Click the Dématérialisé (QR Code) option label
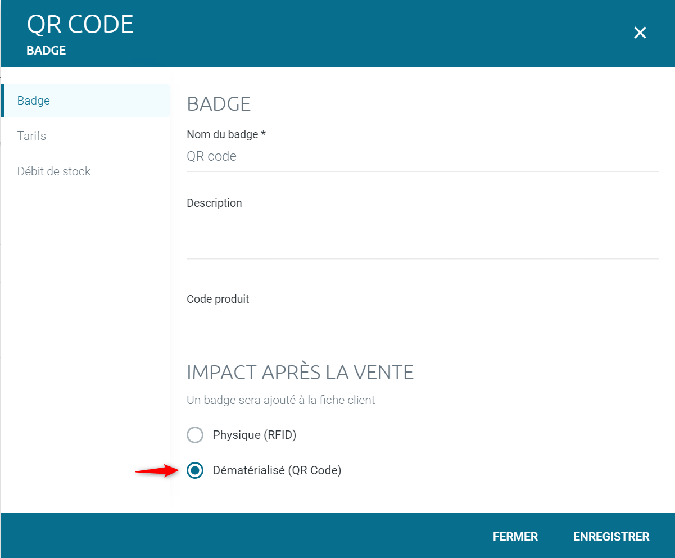This screenshot has height=558, width=675. pyautogui.click(x=277, y=470)
